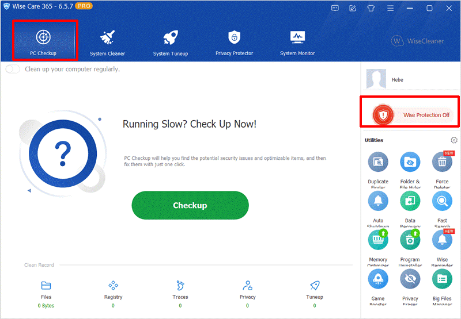Launch the Program Uninstaller utility

(410, 248)
